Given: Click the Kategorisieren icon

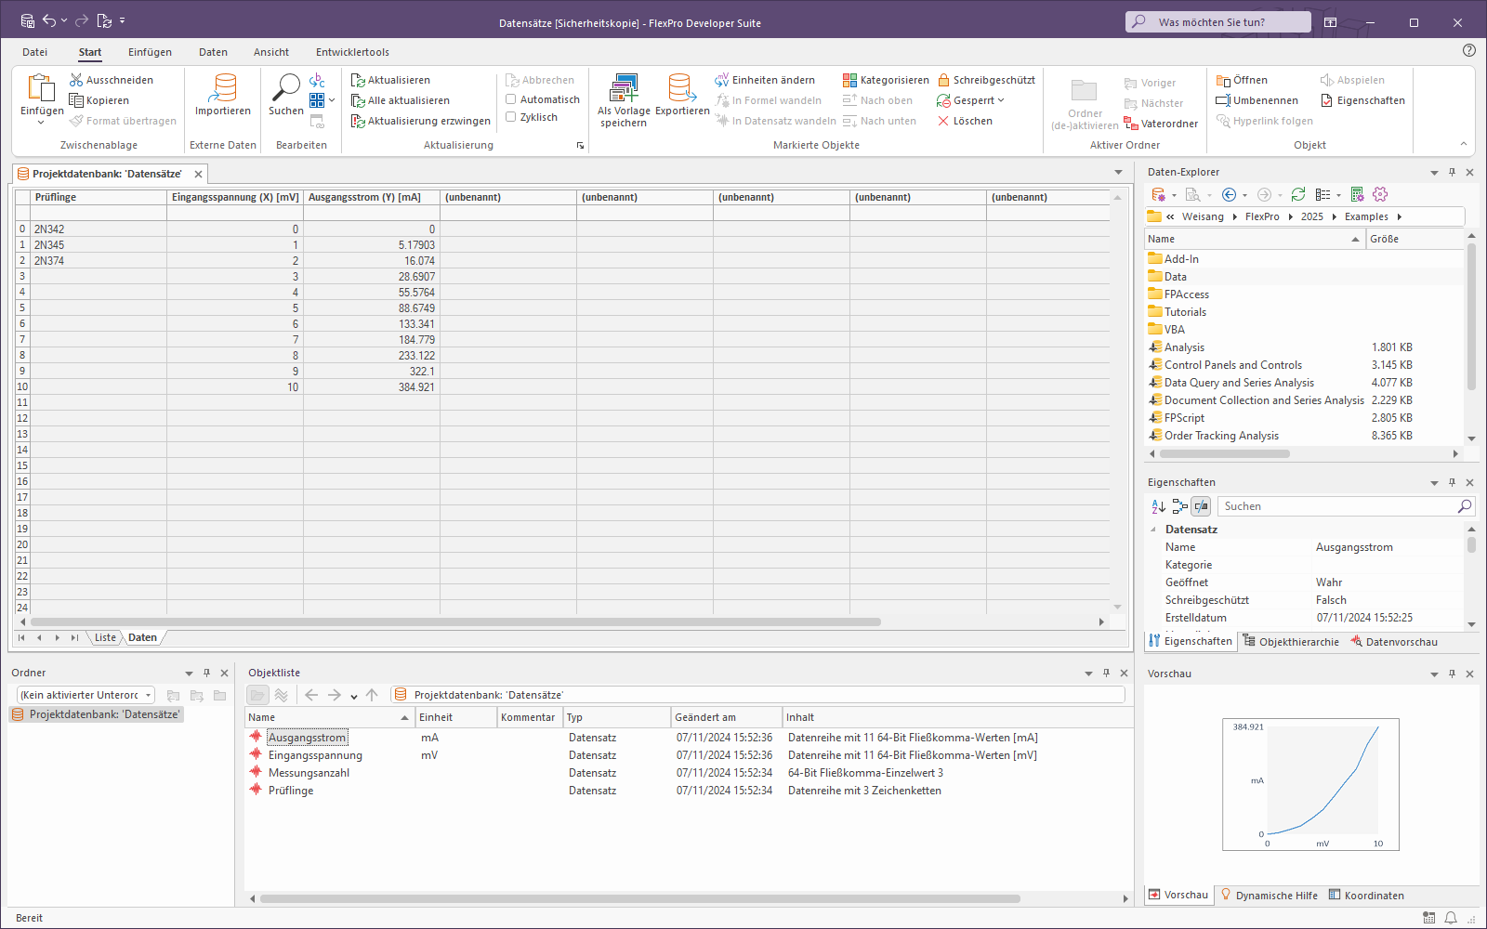Looking at the screenshot, I should (x=849, y=81).
